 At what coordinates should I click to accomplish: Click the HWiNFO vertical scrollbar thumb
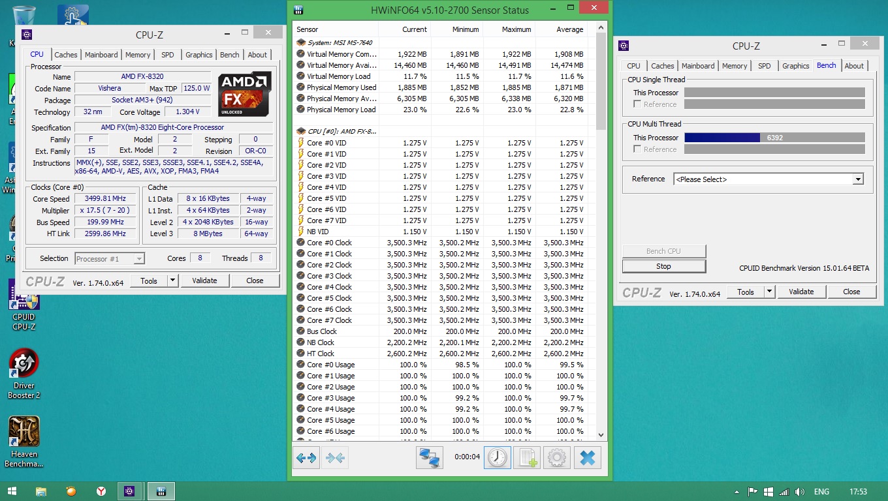point(601,81)
